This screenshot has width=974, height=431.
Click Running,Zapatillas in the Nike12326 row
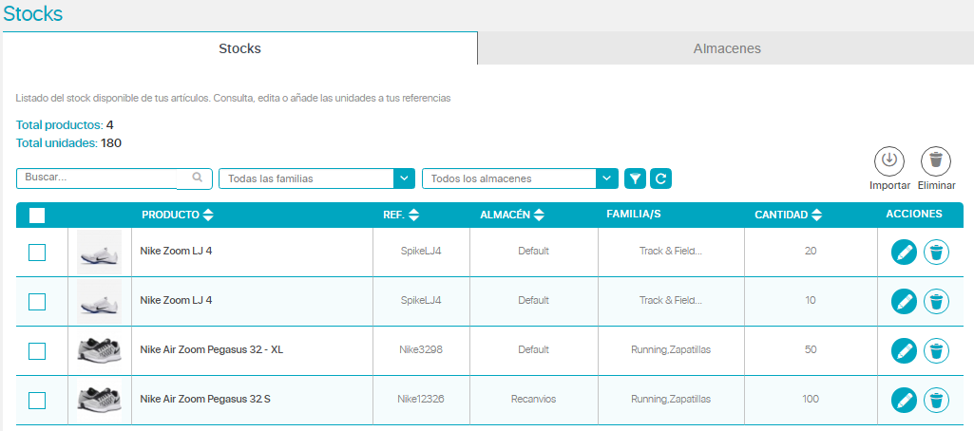coord(671,399)
